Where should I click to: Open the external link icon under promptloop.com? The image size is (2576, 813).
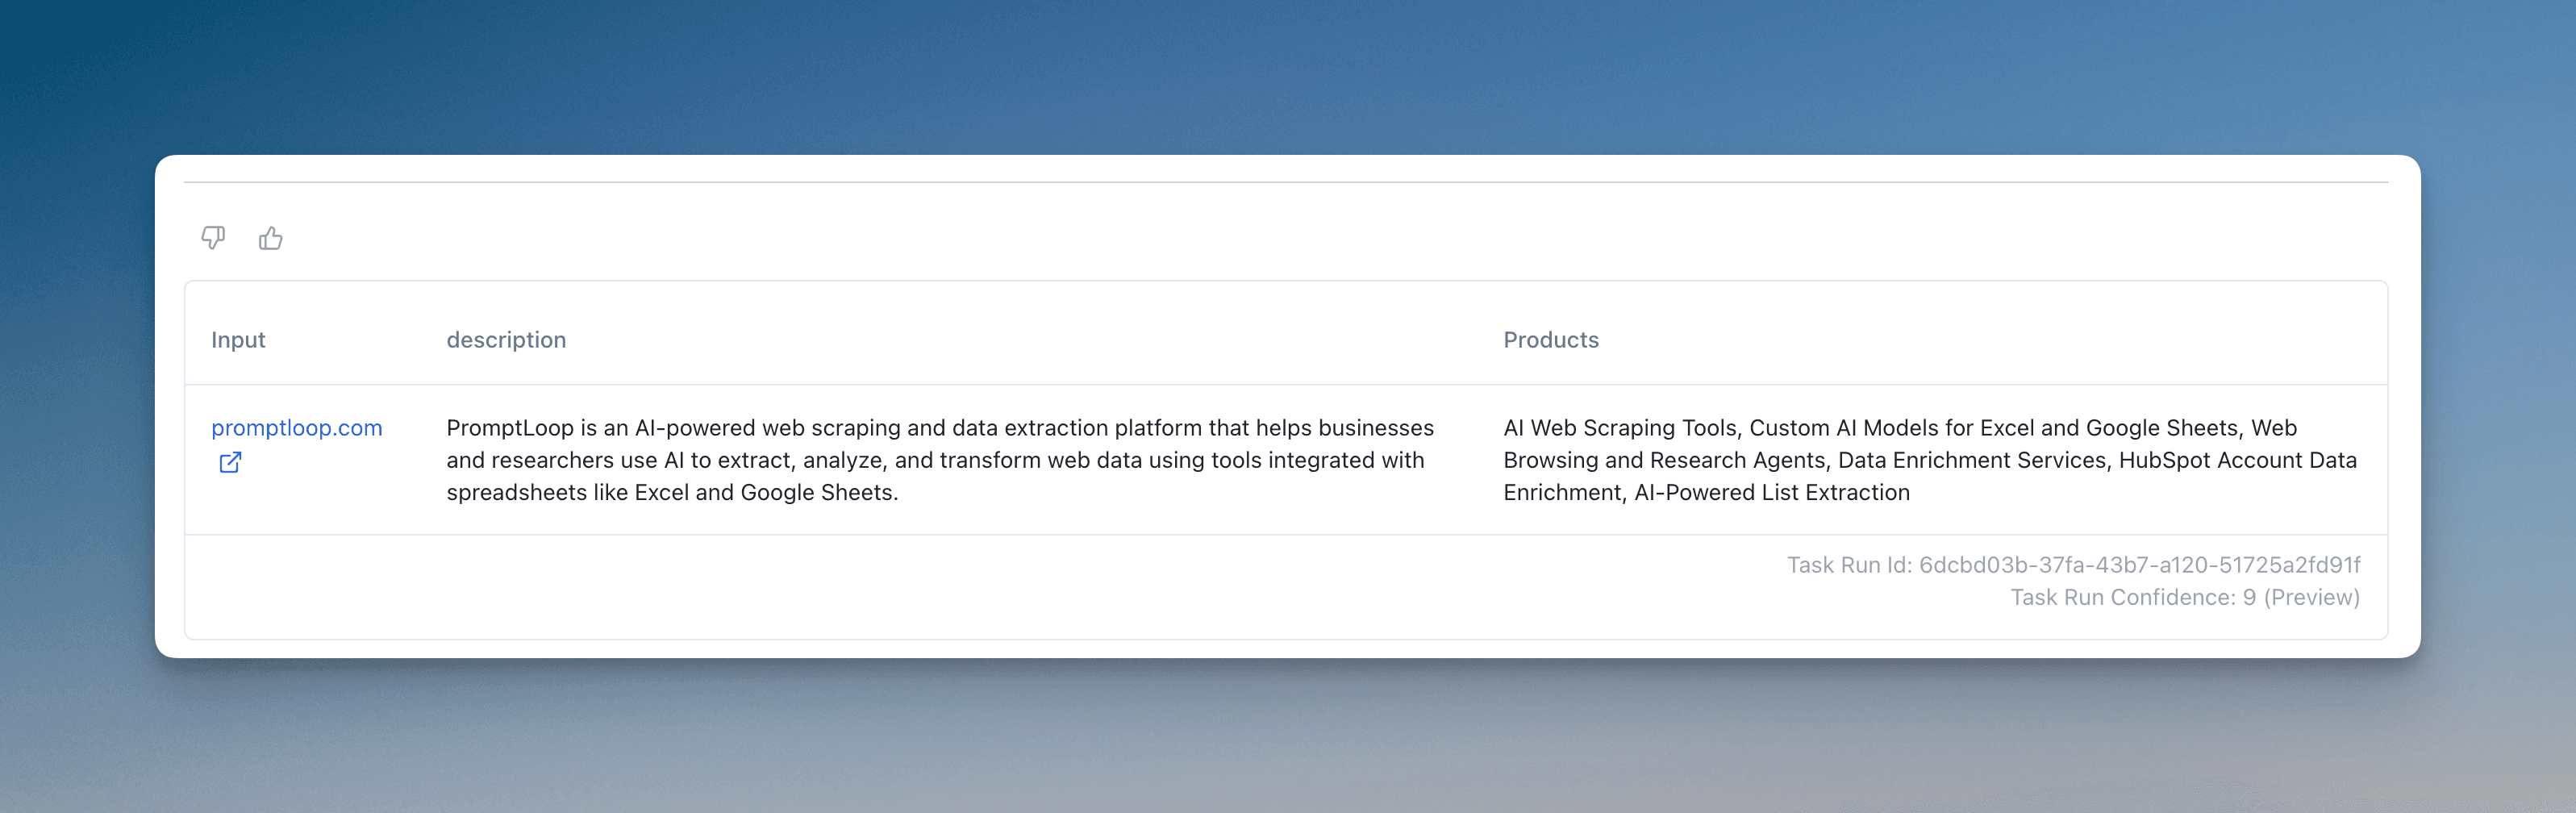230,462
